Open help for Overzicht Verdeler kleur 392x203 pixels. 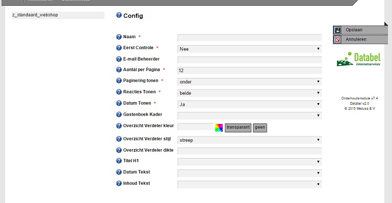[119, 126]
